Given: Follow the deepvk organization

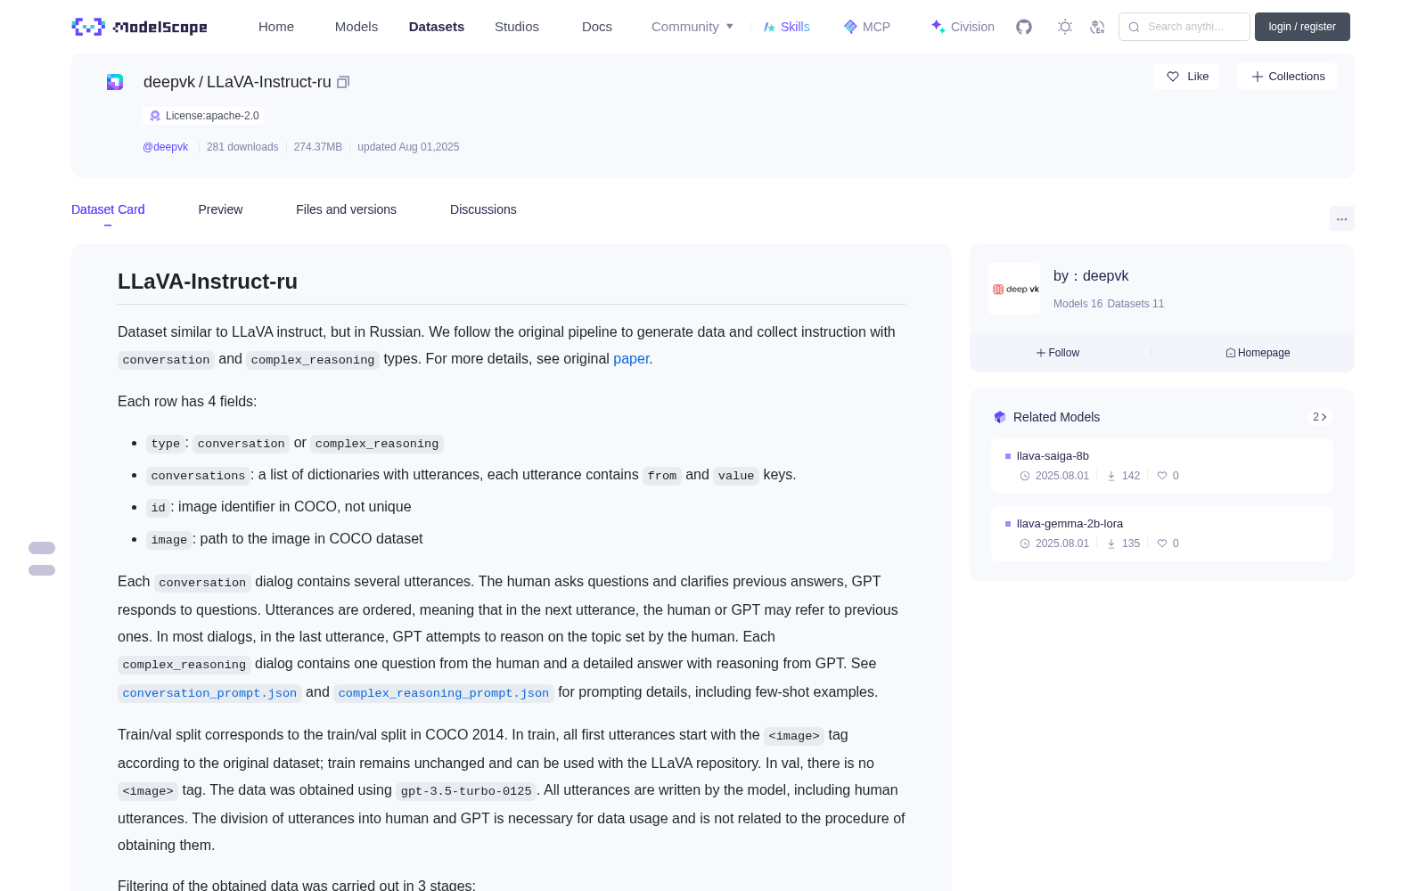Looking at the screenshot, I should (1058, 353).
